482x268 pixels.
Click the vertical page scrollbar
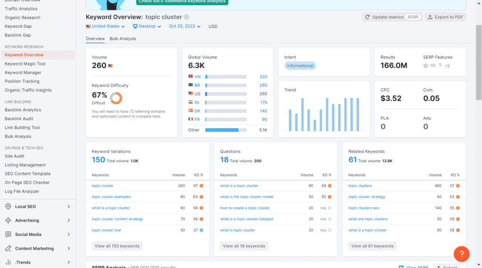479,63
